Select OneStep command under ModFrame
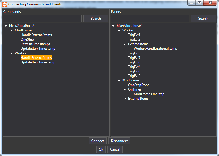 (x=27, y=39)
